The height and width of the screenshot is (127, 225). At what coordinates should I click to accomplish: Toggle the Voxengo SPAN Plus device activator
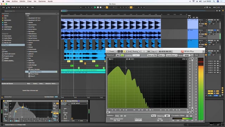tap(62, 101)
